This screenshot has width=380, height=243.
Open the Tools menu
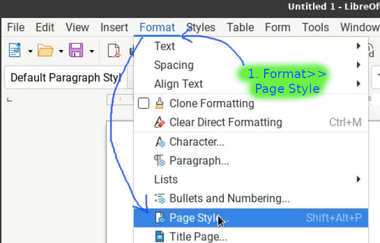[316, 27]
